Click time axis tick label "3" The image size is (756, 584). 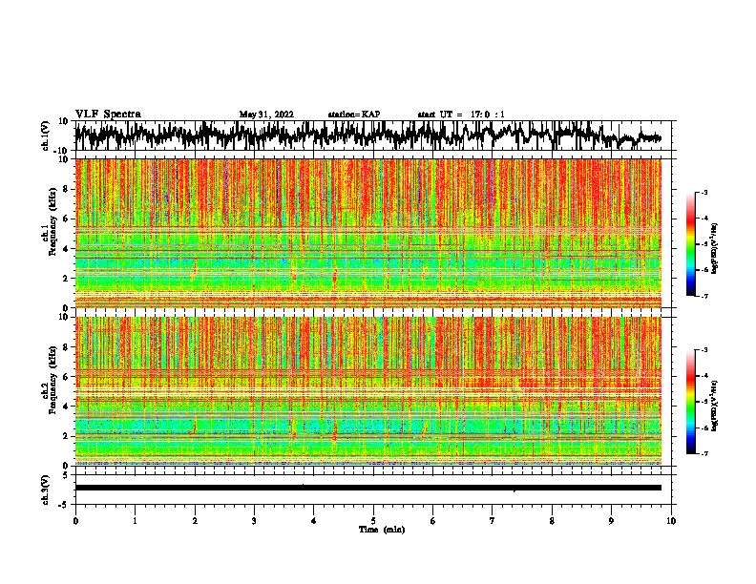tap(254, 521)
